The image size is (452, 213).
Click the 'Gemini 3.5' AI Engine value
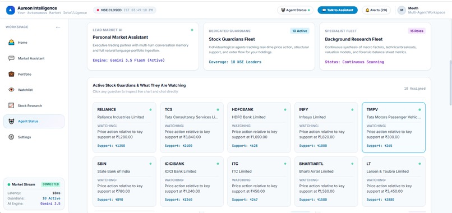click(x=50, y=203)
